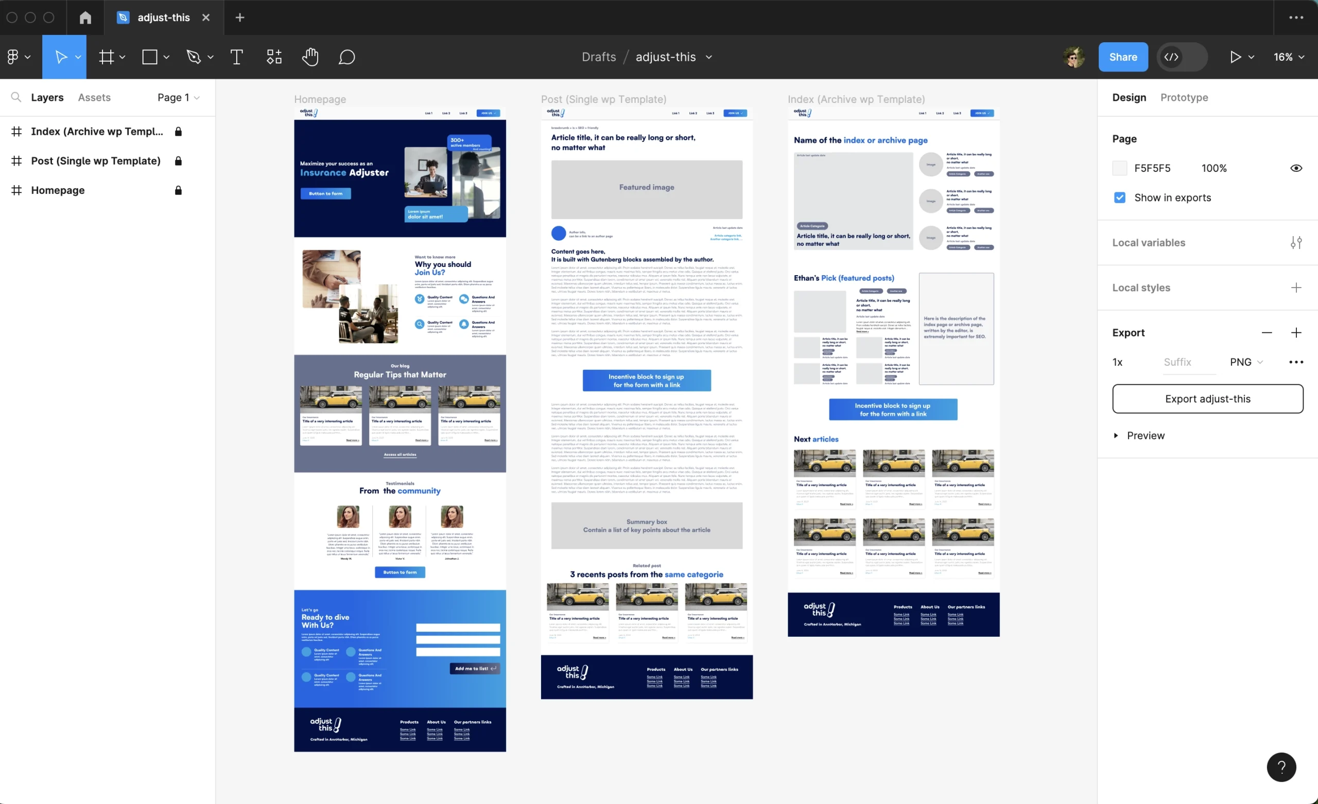Open local variables settings icon

[1295, 243]
